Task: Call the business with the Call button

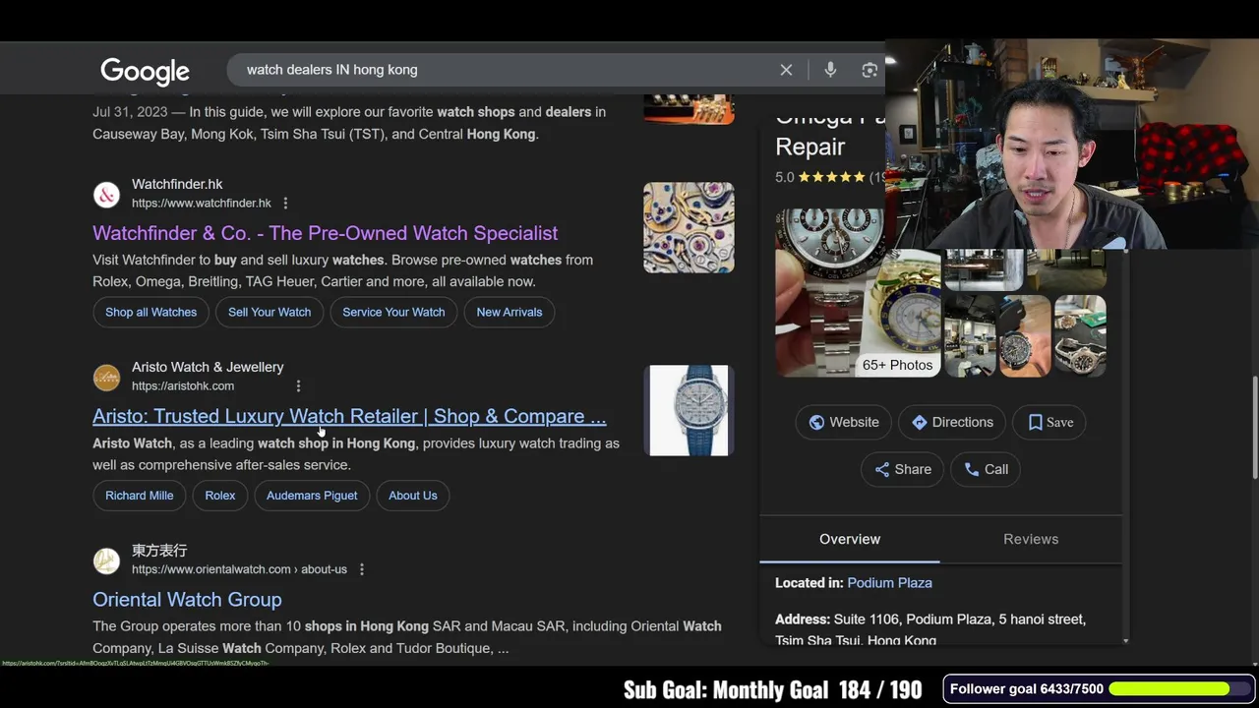Action: [986, 469]
